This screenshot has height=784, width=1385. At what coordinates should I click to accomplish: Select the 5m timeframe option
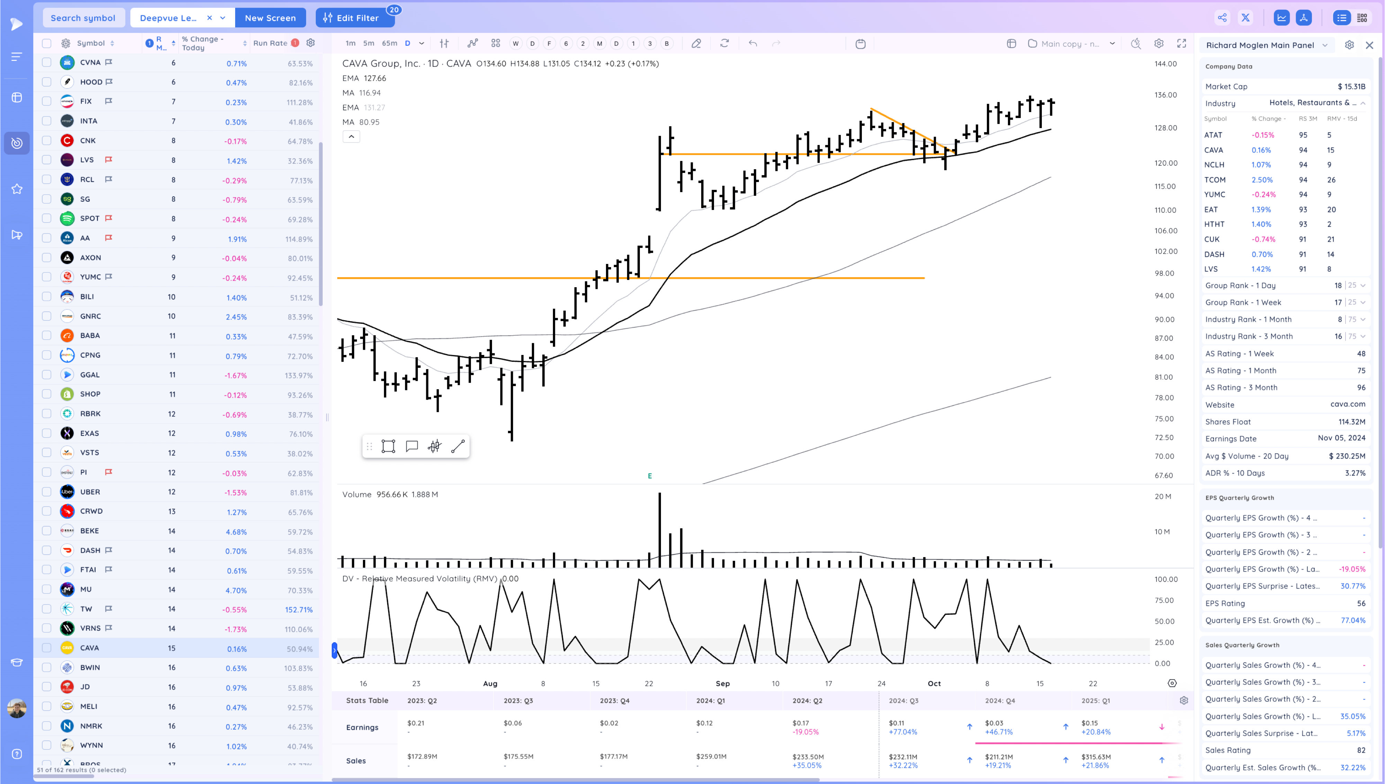click(x=368, y=44)
